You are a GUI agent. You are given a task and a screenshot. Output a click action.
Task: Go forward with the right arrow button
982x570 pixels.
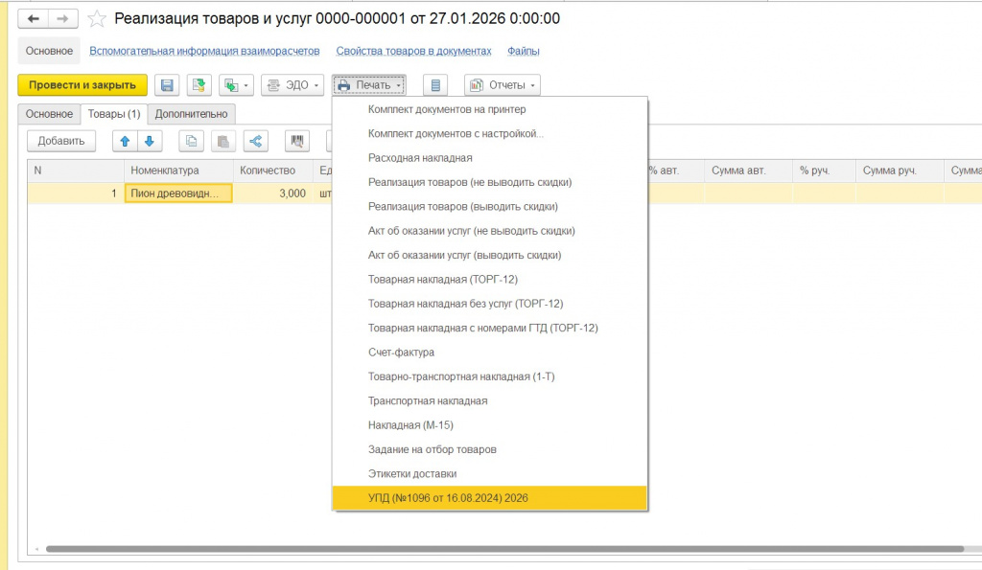[62, 19]
